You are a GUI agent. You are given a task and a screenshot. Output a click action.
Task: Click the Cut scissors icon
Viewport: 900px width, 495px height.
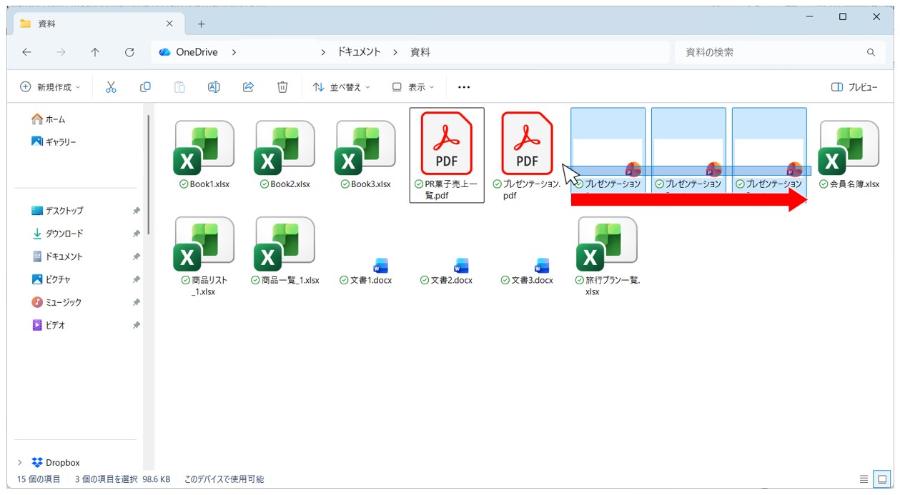(111, 87)
